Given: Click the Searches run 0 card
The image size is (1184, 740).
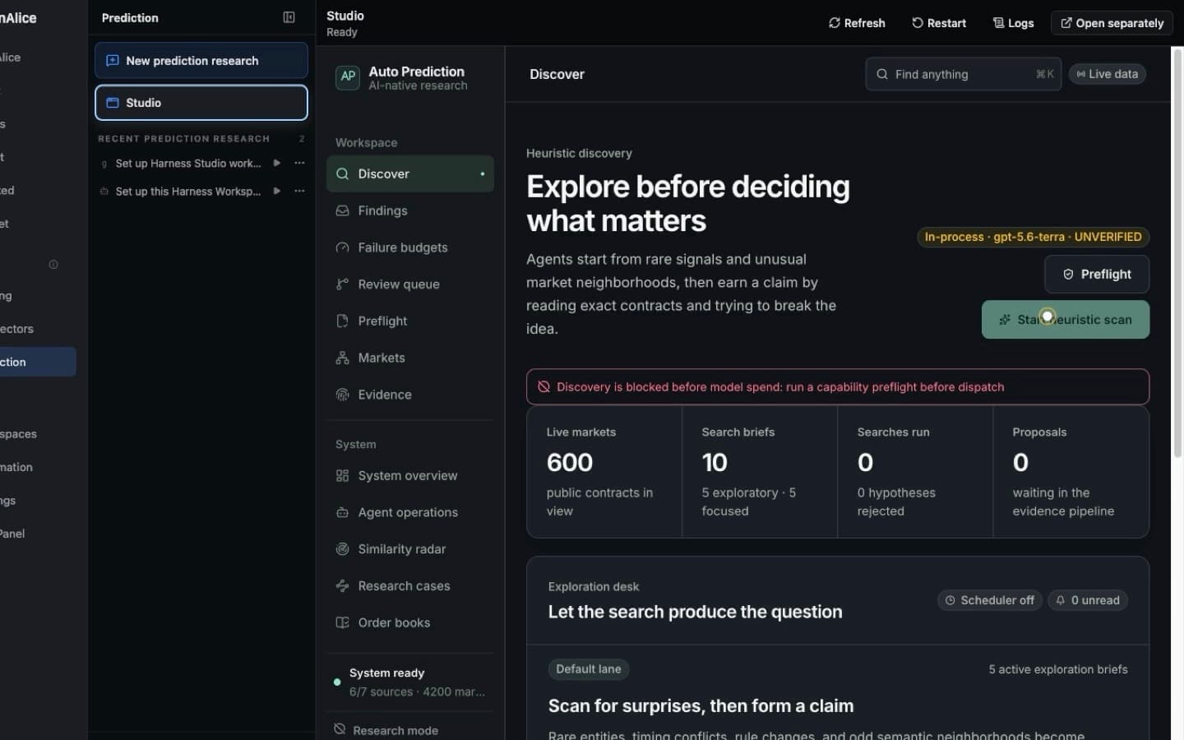Looking at the screenshot, I should (915, 471).
